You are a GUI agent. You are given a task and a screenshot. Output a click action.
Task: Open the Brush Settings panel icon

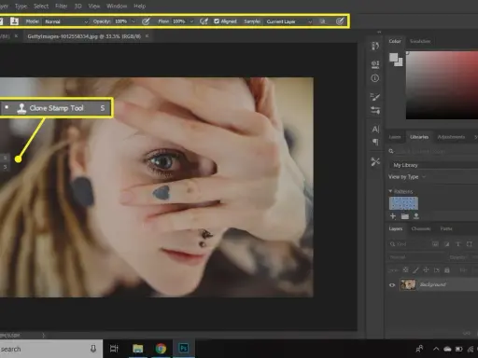pyautogui.click(x=375, y=97)
